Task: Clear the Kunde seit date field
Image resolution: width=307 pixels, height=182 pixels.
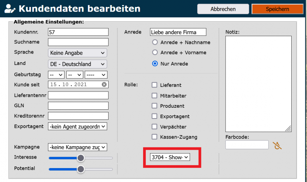Action: 104,84
